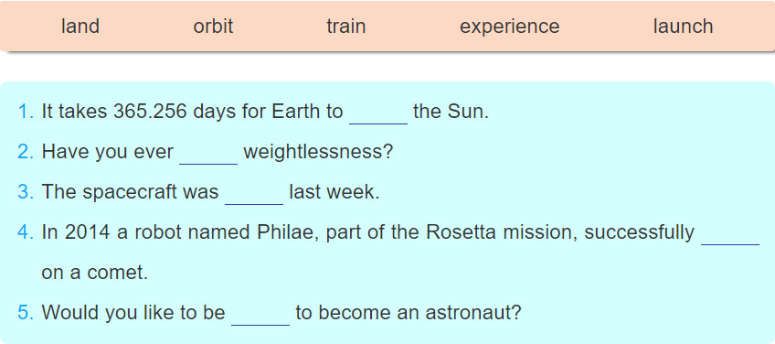Click the number 5 marker beside "Would you like"
Viewport: 775px width, 344px height.
[x=26, y=312]
